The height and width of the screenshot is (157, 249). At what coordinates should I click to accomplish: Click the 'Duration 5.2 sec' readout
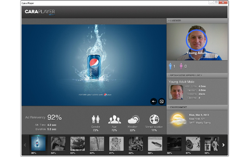46,129
